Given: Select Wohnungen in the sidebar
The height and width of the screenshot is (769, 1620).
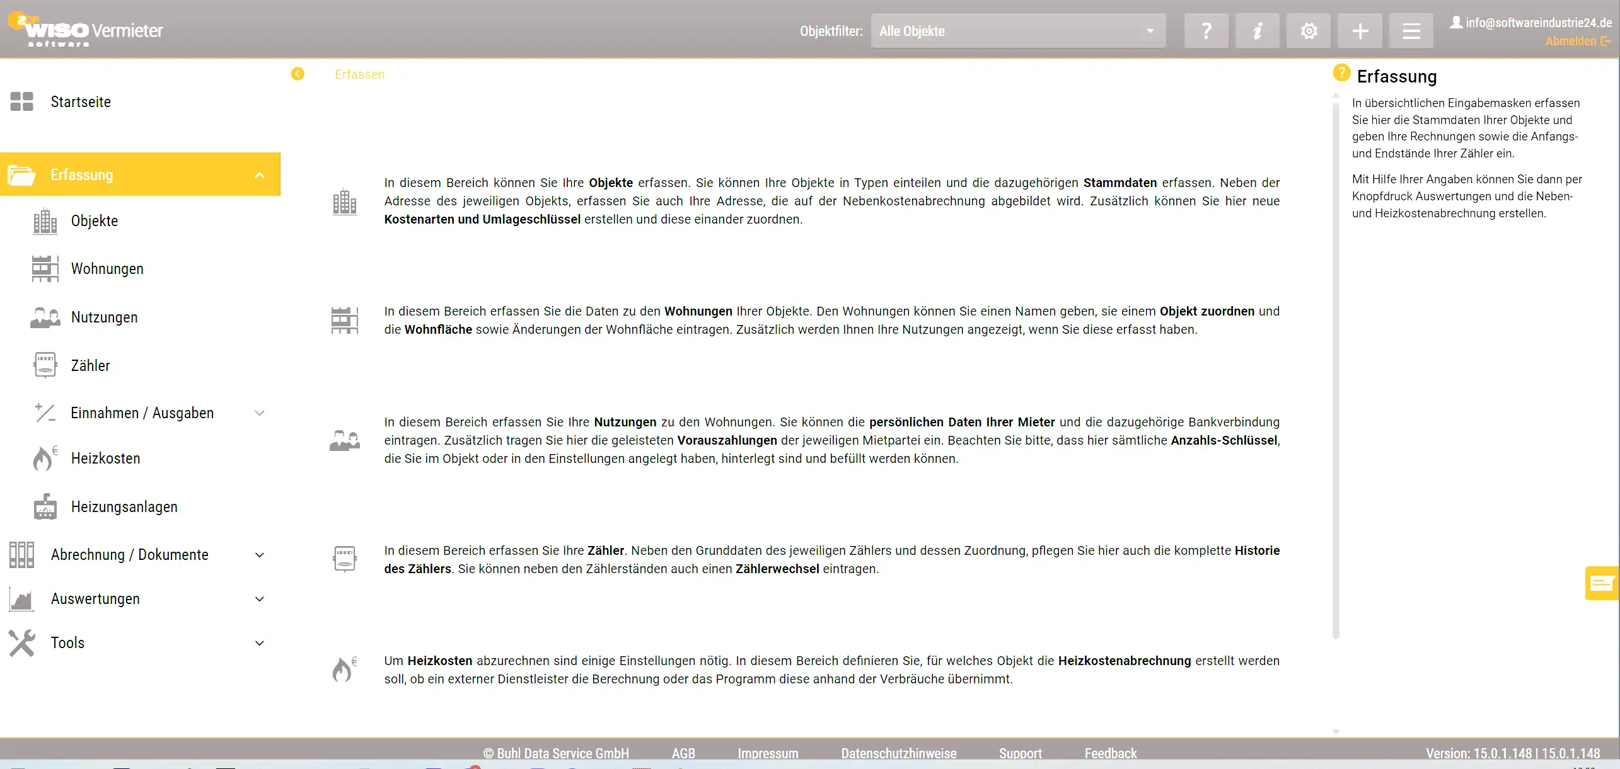Looking at the screenshot, I should [107, 269].
